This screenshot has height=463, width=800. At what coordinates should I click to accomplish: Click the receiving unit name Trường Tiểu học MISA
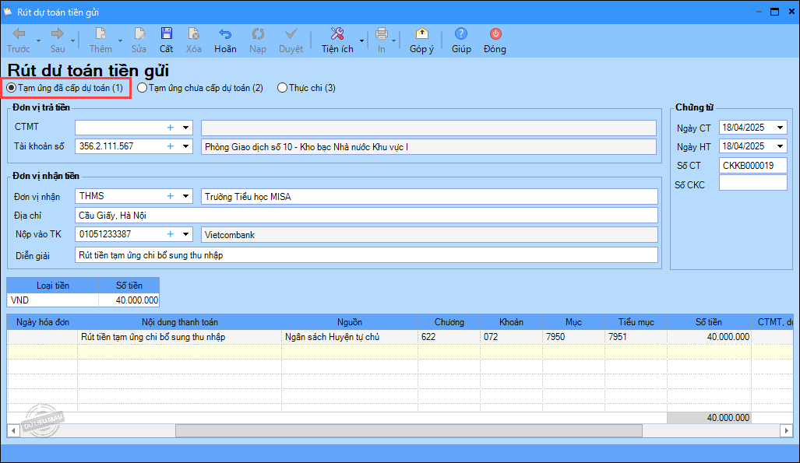pyautogui.click(x=429, y=196)
